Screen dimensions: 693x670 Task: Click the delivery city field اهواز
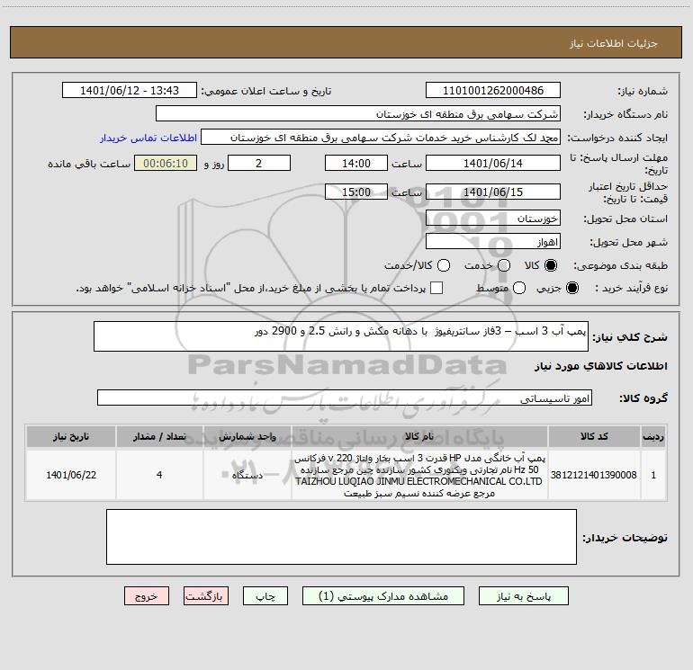(493, 241)
